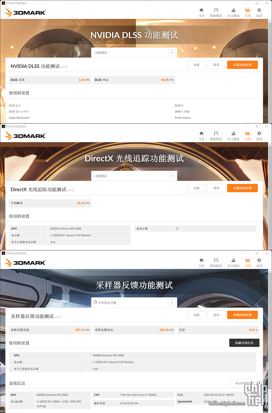Image resolution: width=272 pixels, height=413 pixels.
Task: Click 平均帧率 26.32 FPS result
Action: click(50, 203)
